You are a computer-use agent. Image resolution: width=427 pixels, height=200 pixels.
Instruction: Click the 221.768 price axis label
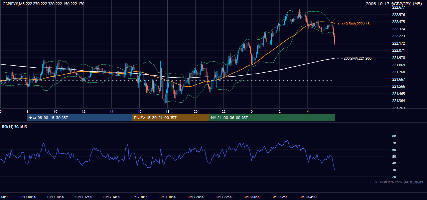398,72
